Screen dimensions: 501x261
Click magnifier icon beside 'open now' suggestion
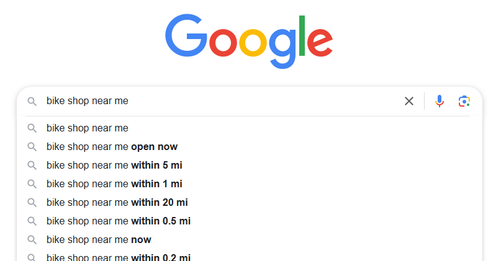32,147
